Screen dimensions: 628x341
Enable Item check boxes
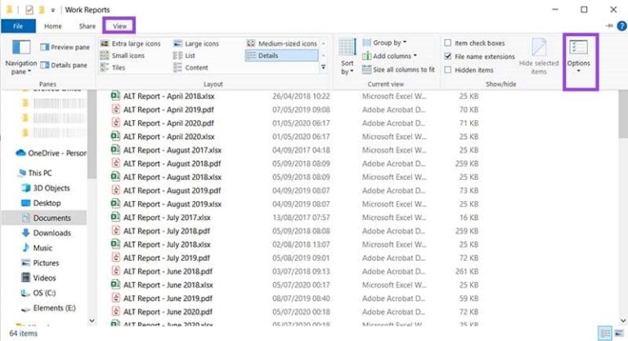tap(448, 43)
